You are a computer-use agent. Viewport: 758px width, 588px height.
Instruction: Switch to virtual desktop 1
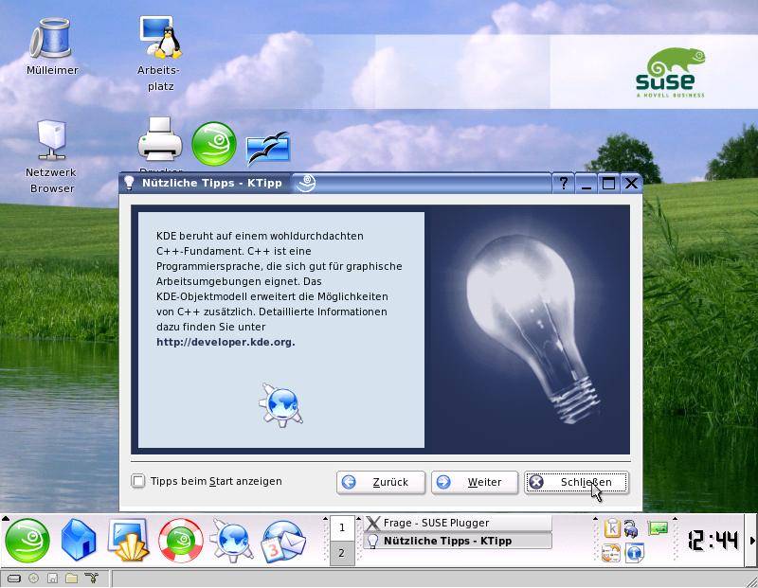(342, 527)
